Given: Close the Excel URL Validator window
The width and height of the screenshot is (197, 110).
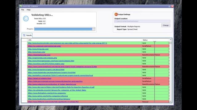Looking at the screenshot, I should point(172,6).
